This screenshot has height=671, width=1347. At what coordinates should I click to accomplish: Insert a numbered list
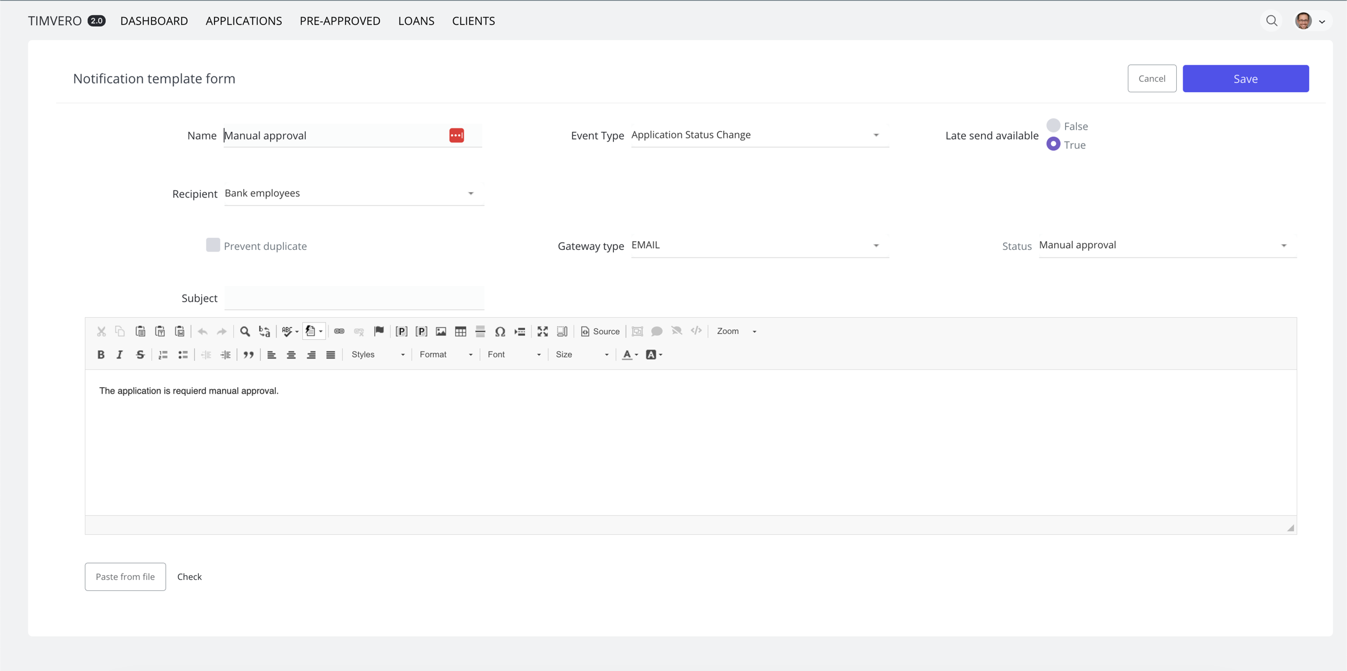pyautogui.click(x=163, y=354)
